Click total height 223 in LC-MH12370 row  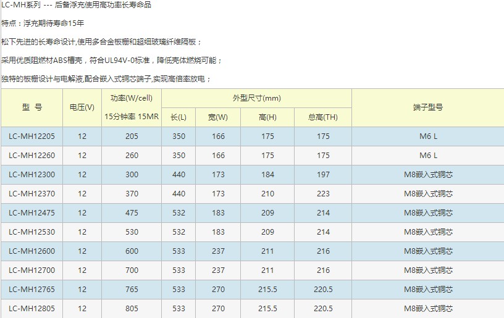(323, 194)
